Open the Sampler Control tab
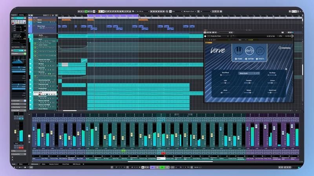Image resolution: width=314 pixels, height=176 pixels. 54,164
